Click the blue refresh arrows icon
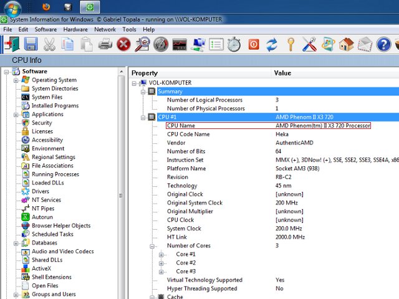Image resolution: width=399 pixels, height=299 pixels. tap(272, 44)
